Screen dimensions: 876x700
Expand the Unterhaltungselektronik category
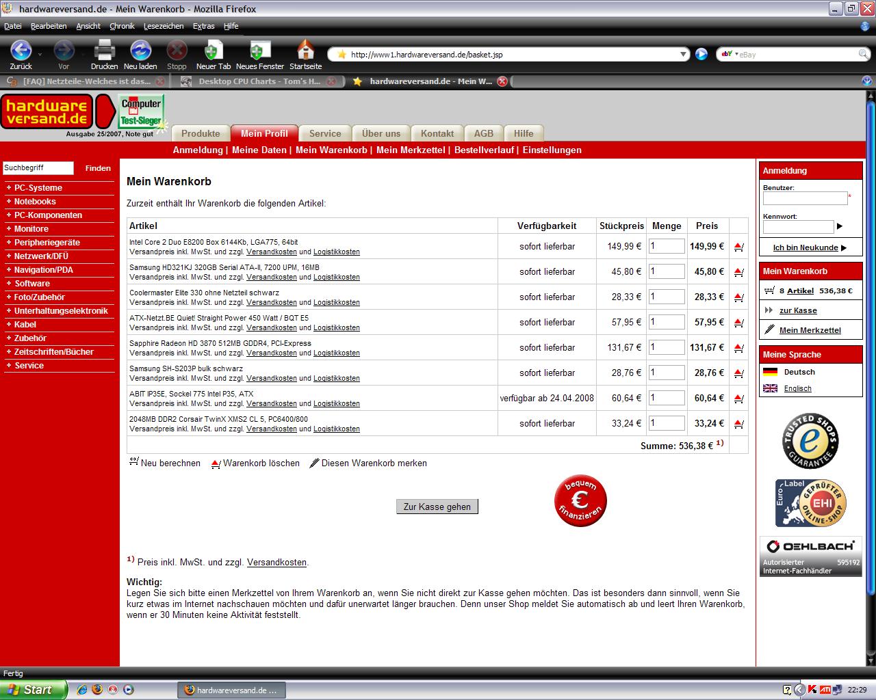(61, 311)
